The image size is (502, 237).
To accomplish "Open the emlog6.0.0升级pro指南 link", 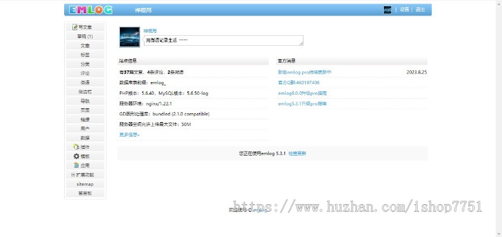I will 302,94.
